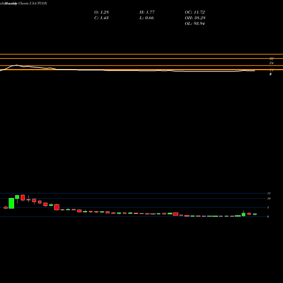This screenshot has width=283, height=283.
Task: Click the 0 label on the price axis
Action: pos(268,217)
